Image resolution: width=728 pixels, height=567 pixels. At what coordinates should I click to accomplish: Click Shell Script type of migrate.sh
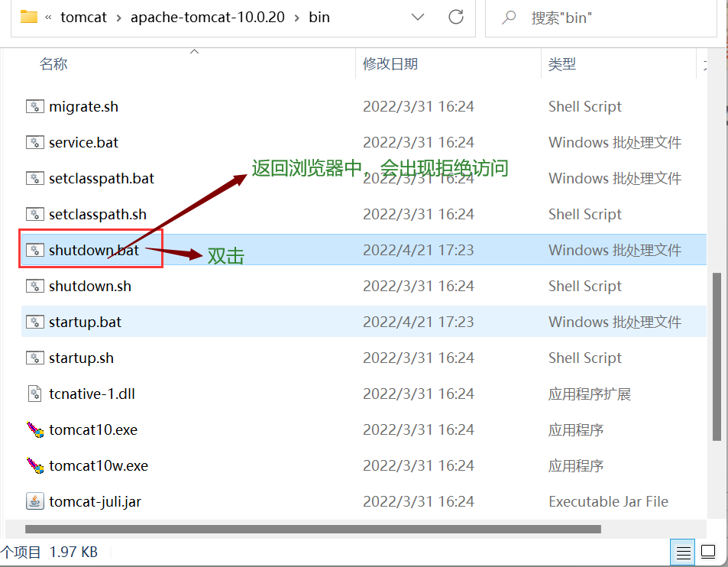(x=585, y=107)
